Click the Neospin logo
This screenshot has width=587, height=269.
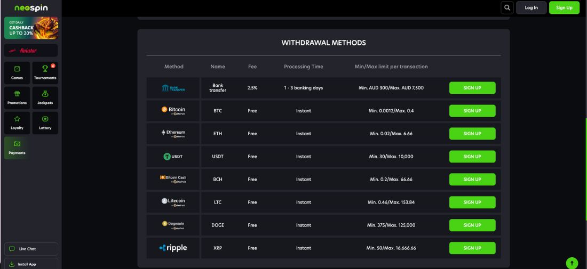click(31, 8)
